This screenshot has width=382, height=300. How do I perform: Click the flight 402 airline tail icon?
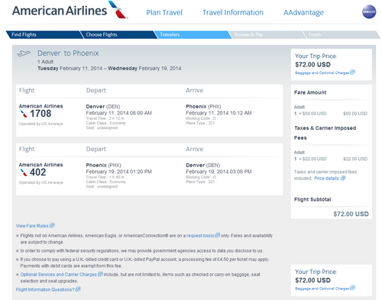pyautogui.click(x=24, y=173)
